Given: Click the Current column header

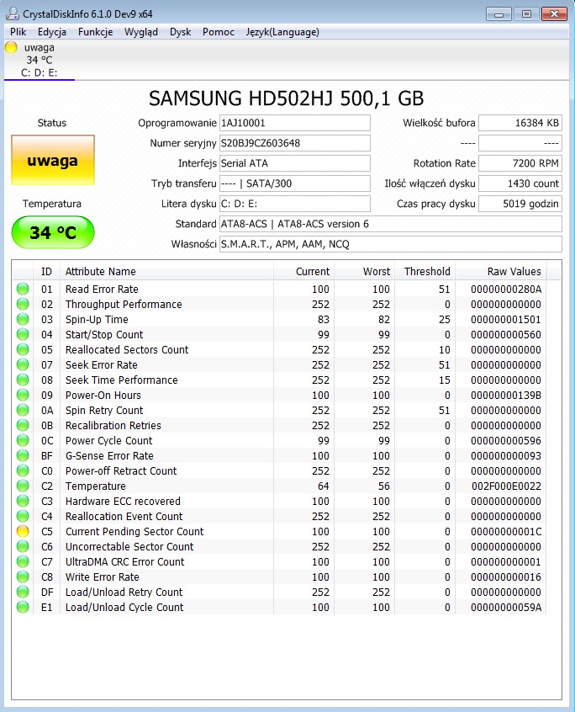Looking at the screenshot, I should tap(303, 272).
